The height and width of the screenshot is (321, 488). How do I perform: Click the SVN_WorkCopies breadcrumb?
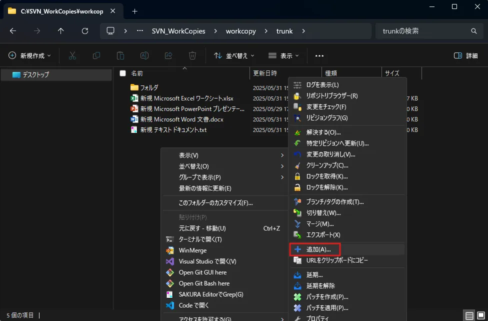point(178,31)
